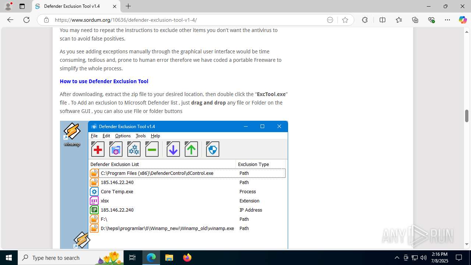This screenshot has height=265, width=471.
Task: Open the Edge profile icon
Action: 8,6
